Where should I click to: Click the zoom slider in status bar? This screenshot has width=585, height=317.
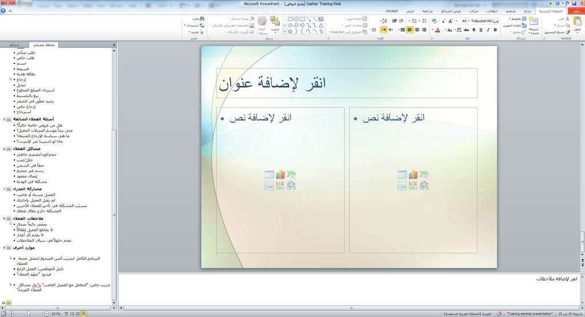[x=29, y=314]
